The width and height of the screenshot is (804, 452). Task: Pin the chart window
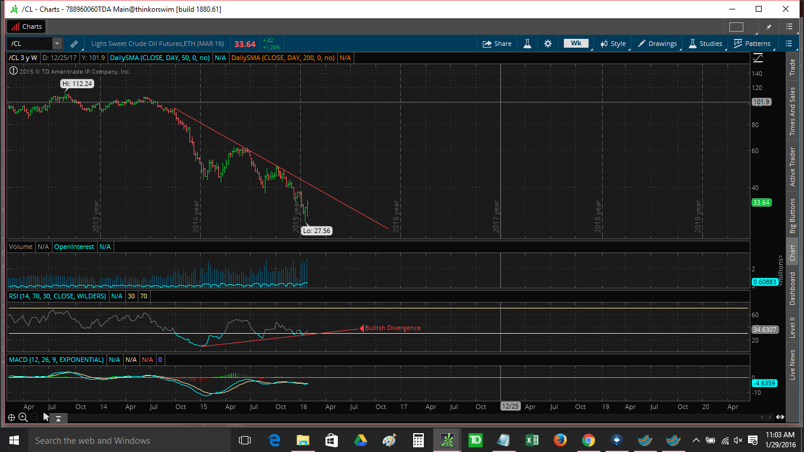pos(768,27)
